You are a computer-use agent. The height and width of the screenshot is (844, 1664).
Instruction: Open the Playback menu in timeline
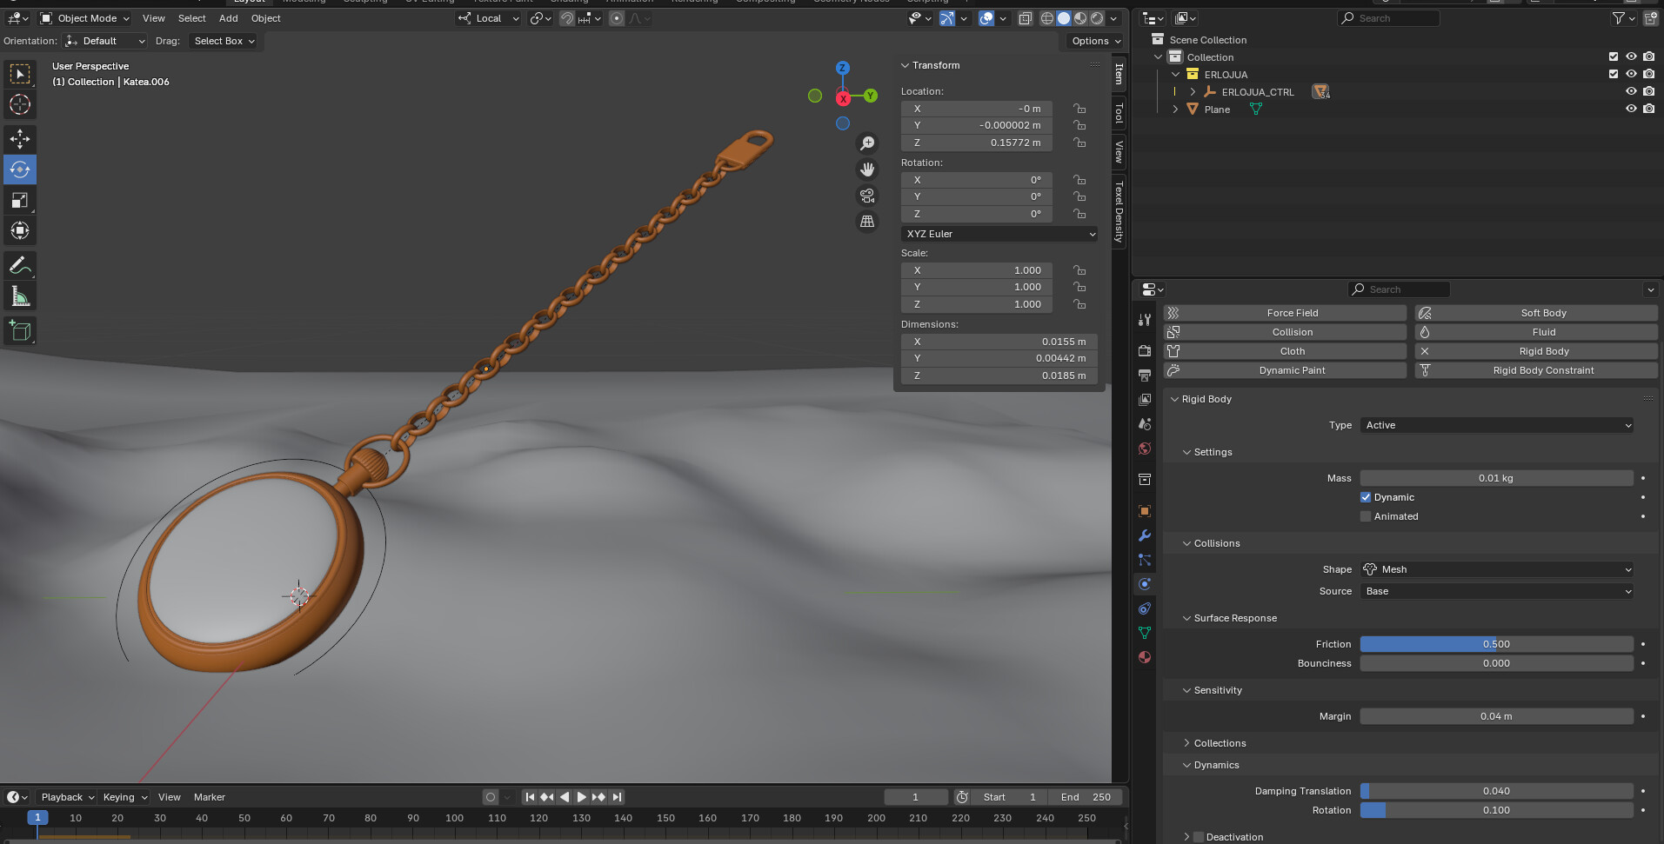67,797
